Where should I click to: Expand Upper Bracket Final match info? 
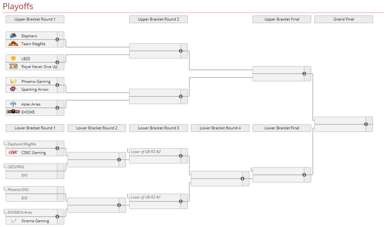304,74
